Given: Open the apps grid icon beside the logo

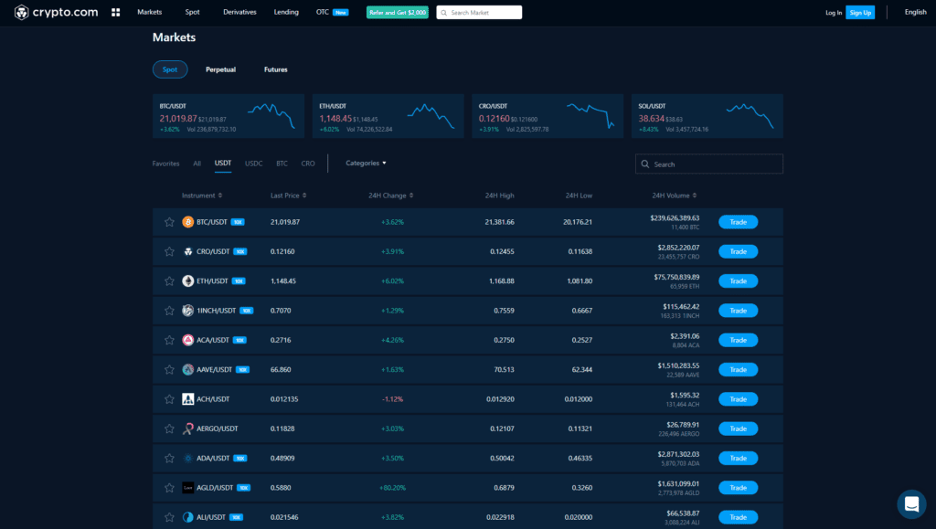Looking at the screenshot, I should [113, 12].
